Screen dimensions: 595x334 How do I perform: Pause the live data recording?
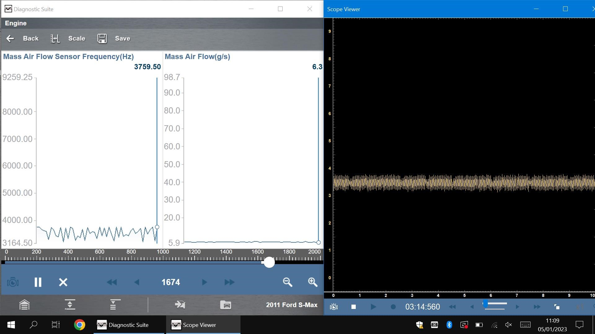tap(38, 282)
